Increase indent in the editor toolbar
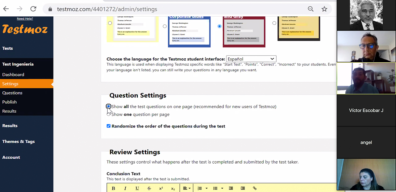This screenshot has width=396, height=192. click(x=243, y=188)
